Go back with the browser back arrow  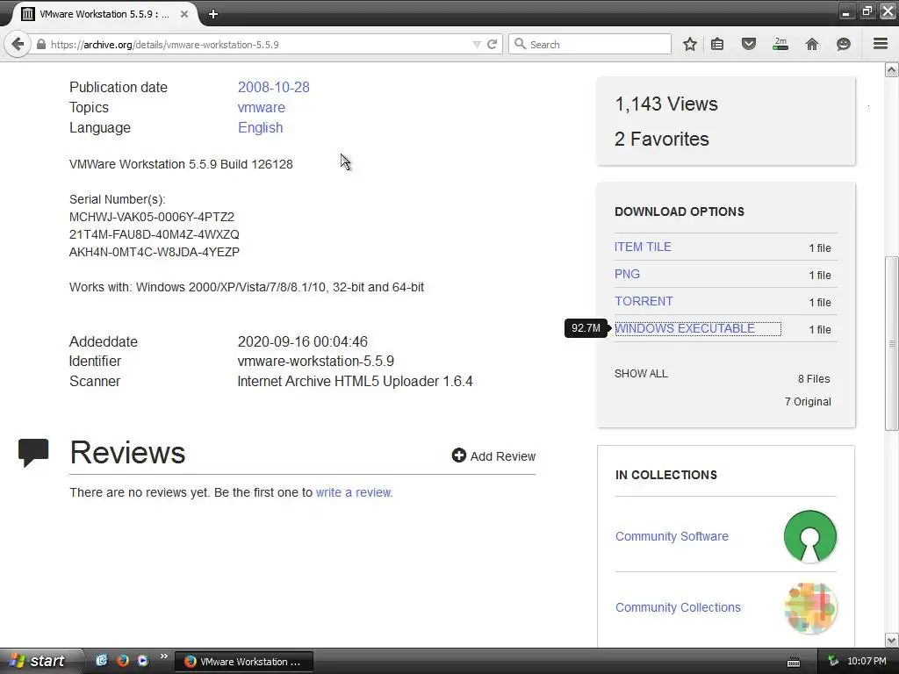[x=18, y=44]
